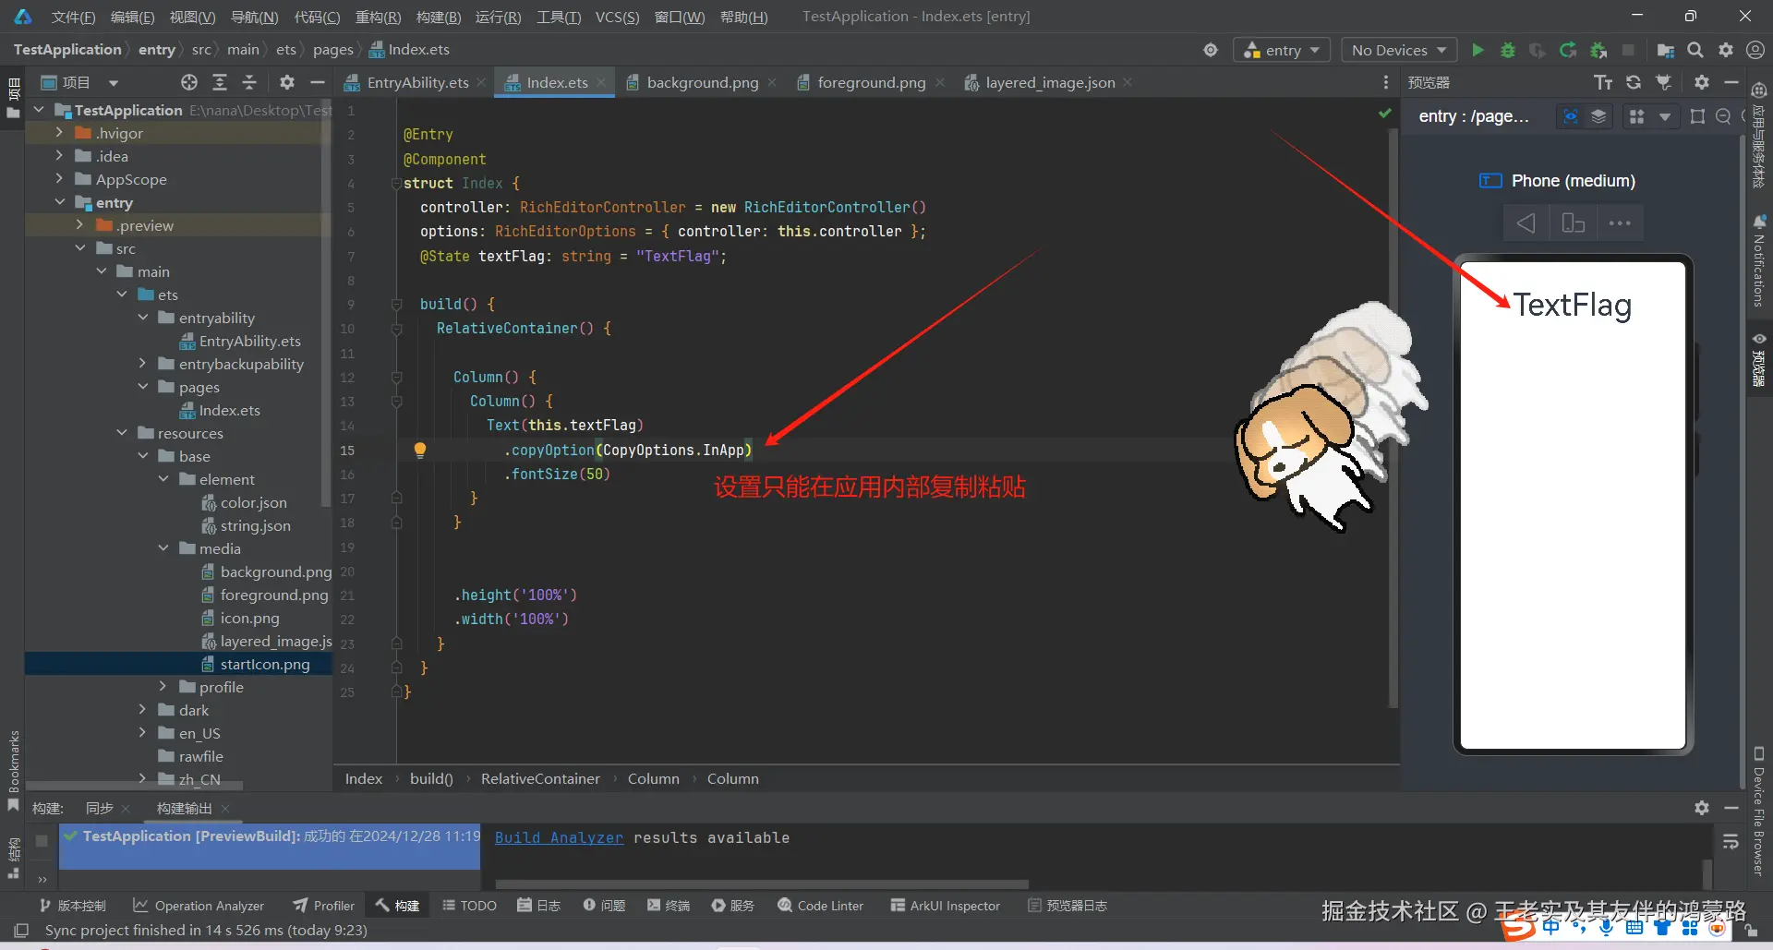Open the TODO tool window
Image resolution: width=1773 pixels, height=950 pixels.
469,906
